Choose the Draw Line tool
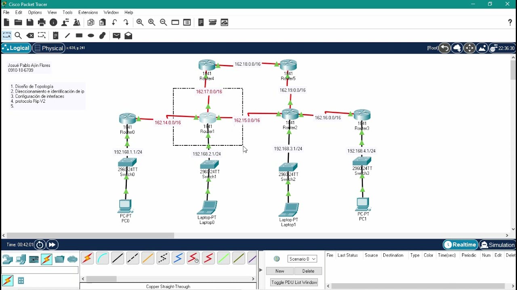The image size is (517, 290). click(x=67, y=35)
